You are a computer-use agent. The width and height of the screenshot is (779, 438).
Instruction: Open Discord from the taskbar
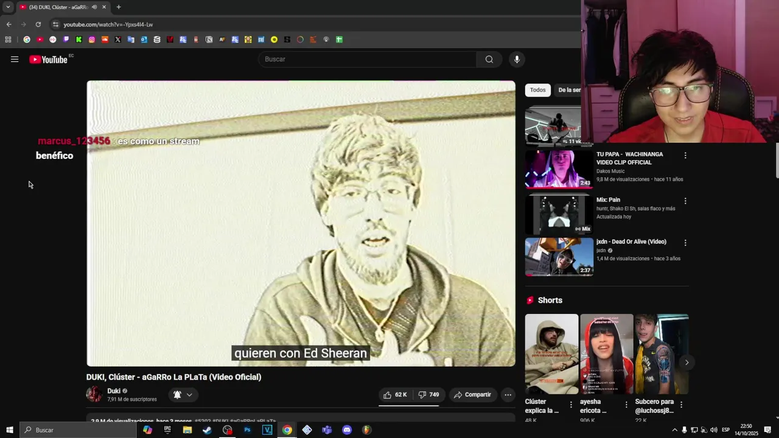[347, 430]
